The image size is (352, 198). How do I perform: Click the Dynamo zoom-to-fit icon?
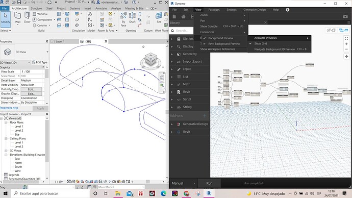(x=346, y=38)
